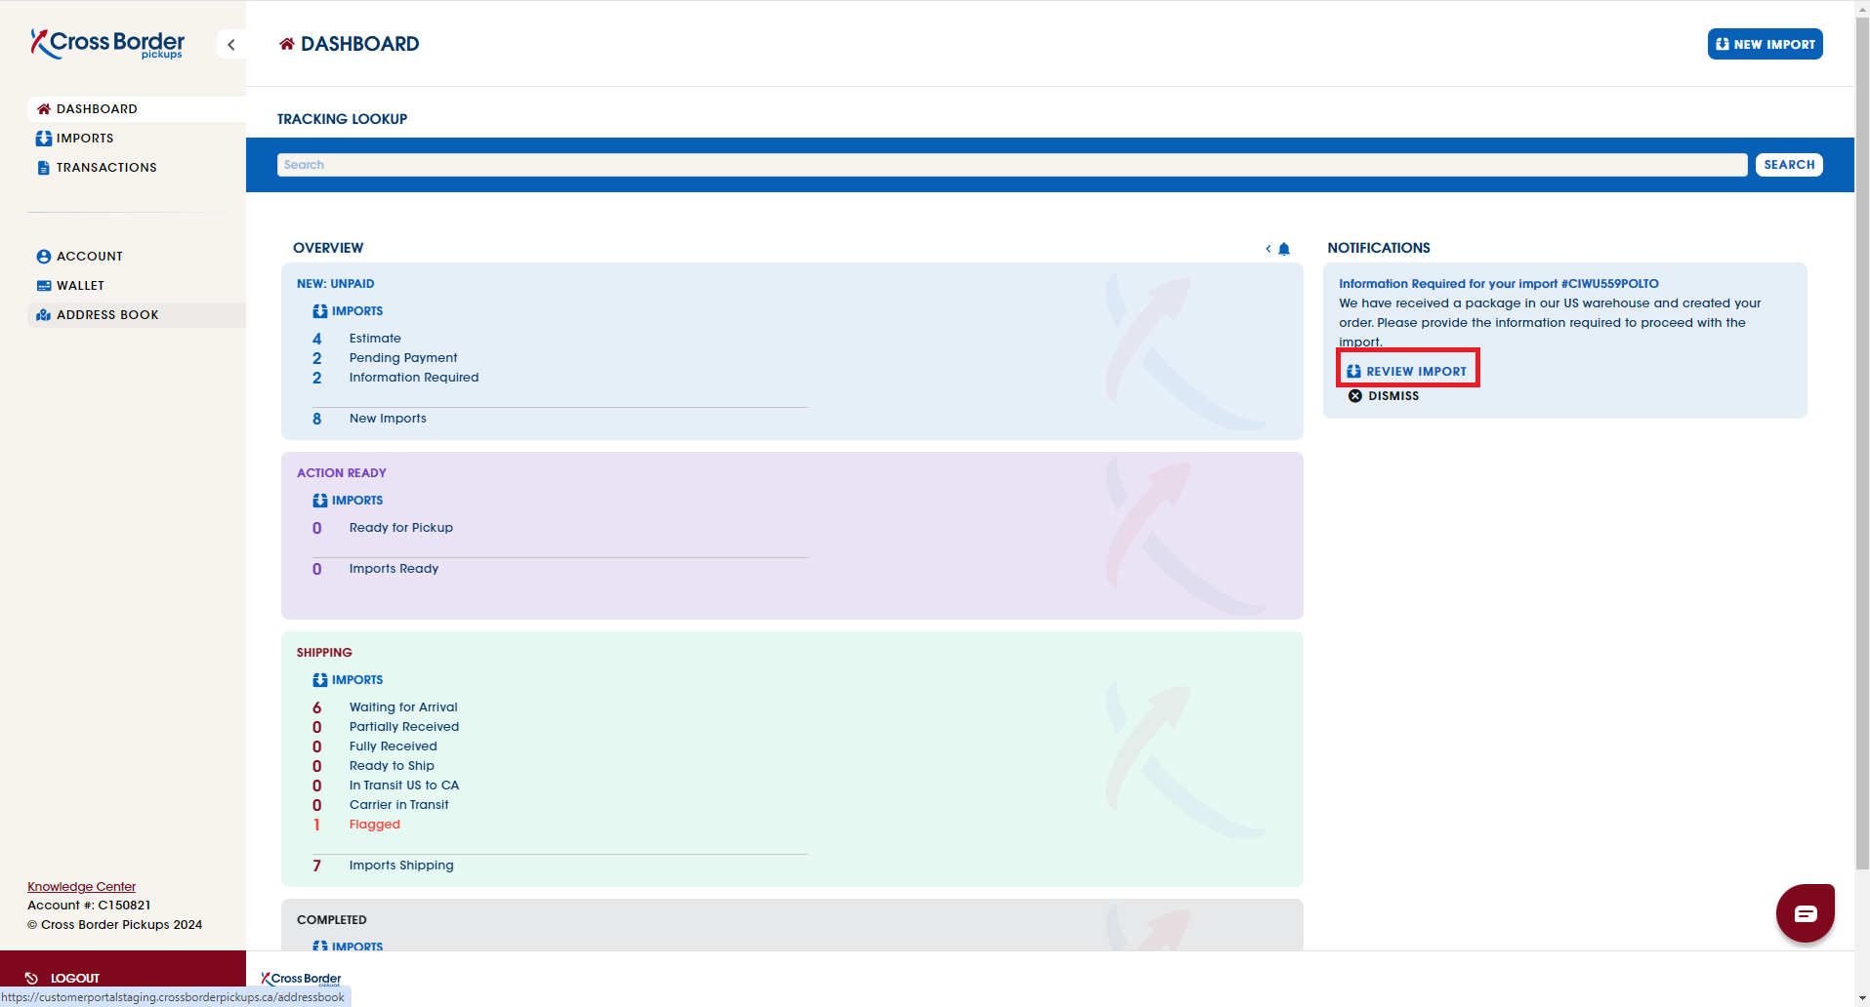The image size is (1870, 1007).
Task: Focus the tracking lookup Search field
Action: coord(1012,165)
